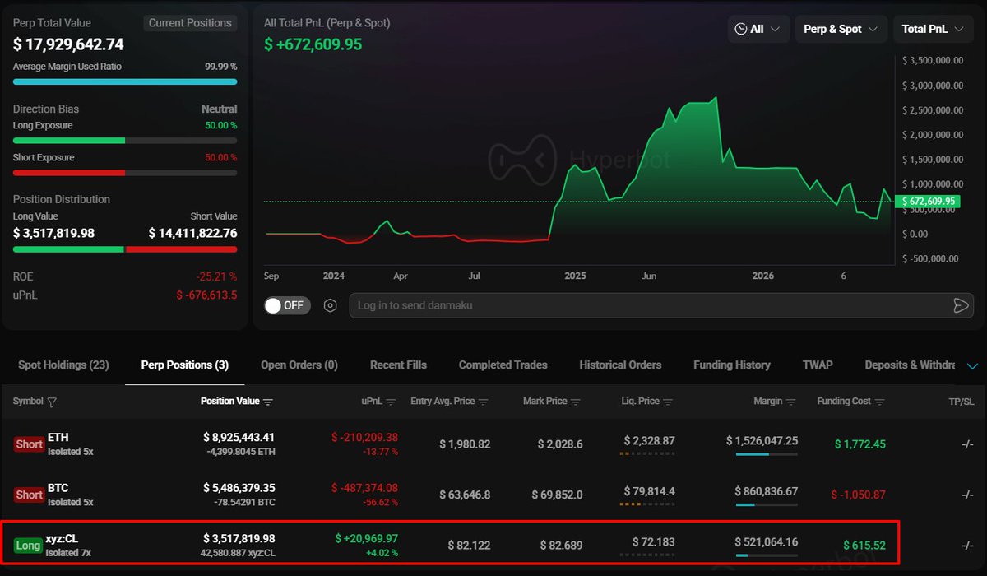Click the uPnL $ -676,613.5 value
The image size is (987, 576).
tap(206, 295)
